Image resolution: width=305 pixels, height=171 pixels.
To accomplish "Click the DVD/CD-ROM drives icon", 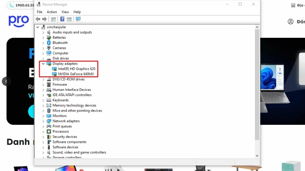I will (49, 79).
